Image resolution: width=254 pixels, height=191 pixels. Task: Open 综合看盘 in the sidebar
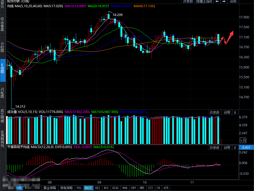3,25
